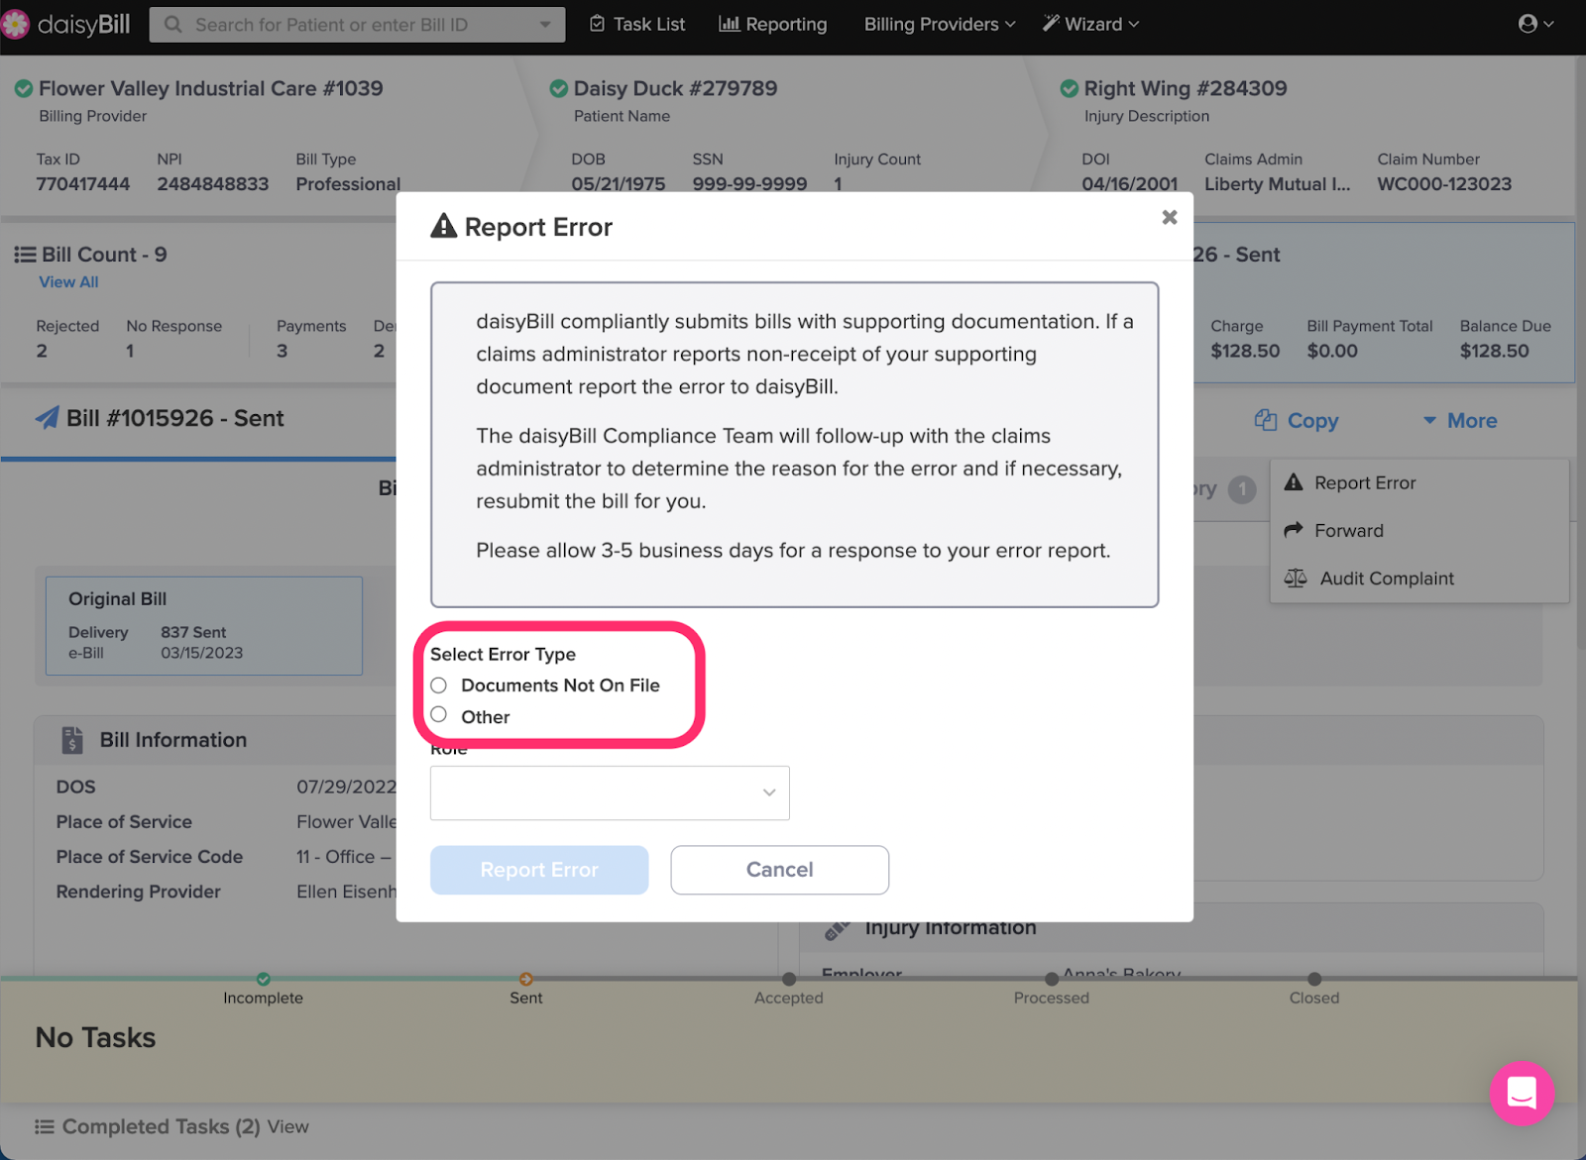Viewport: 1586px width, 1160px height.
Task: Click claim number WC000-123023
Action: point(1444,184)
